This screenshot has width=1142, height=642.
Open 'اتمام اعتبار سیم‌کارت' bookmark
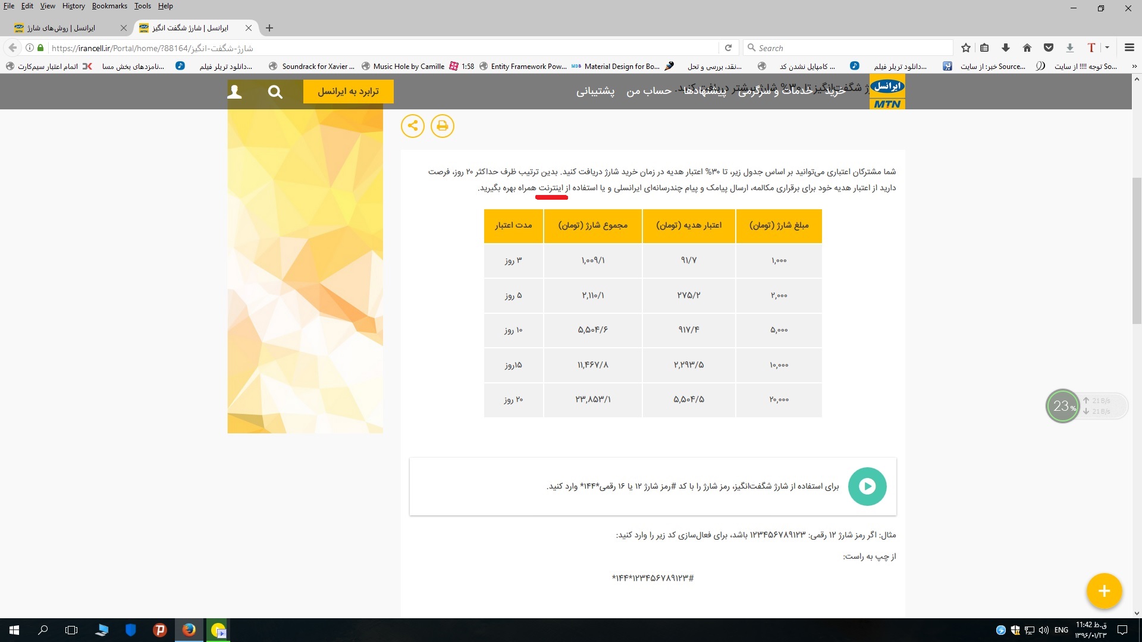click(x=42, y=67)
